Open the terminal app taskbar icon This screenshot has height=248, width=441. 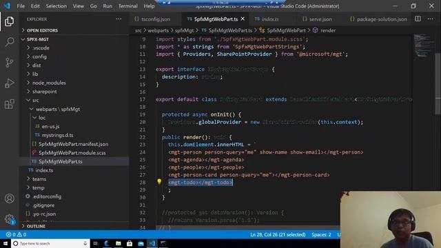point(163,243)
